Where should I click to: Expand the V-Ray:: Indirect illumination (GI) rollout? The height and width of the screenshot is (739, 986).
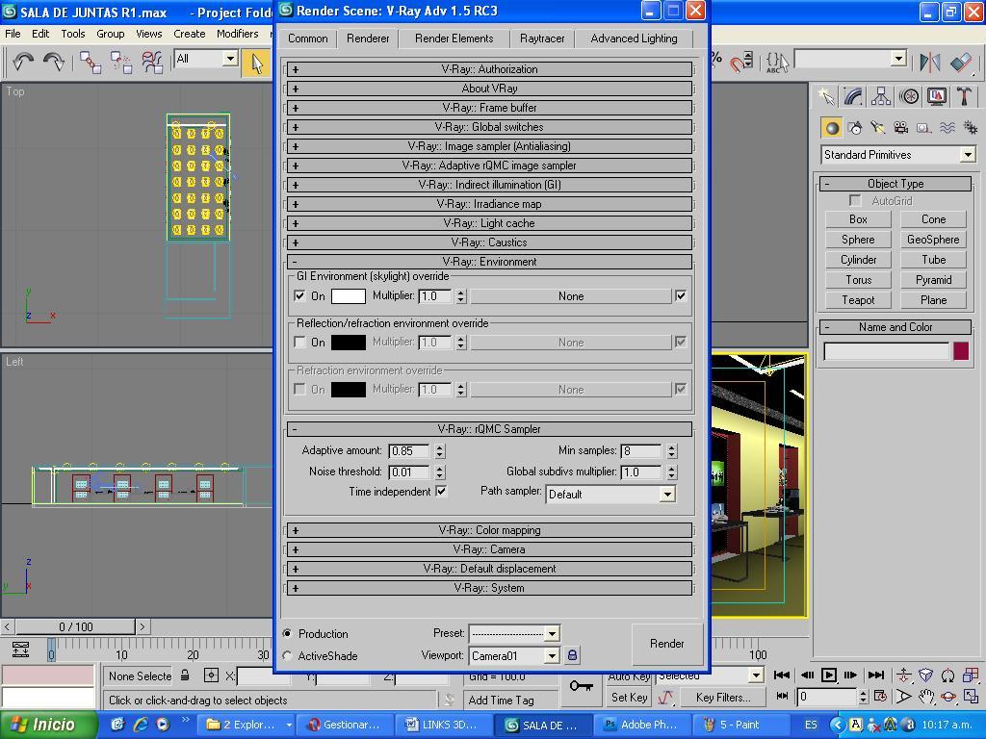[x=489, y=185]
